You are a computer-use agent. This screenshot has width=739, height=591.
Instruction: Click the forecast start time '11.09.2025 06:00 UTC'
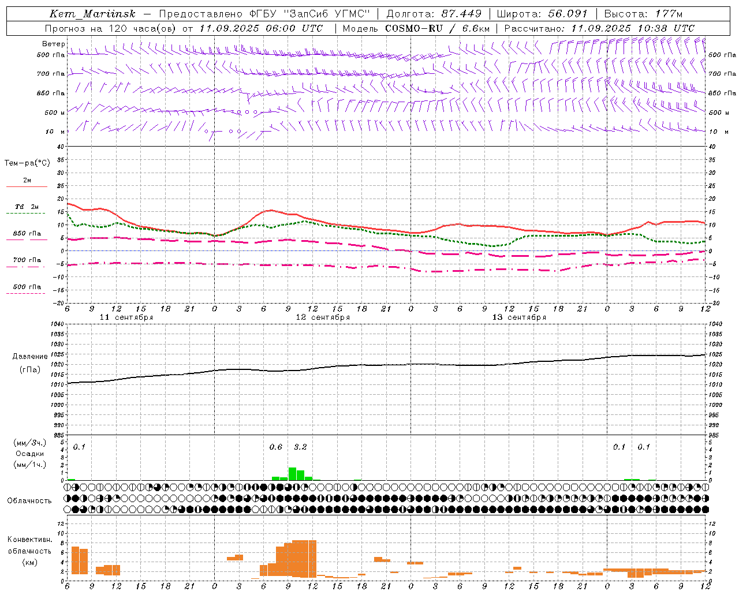(x=261, y=28)
